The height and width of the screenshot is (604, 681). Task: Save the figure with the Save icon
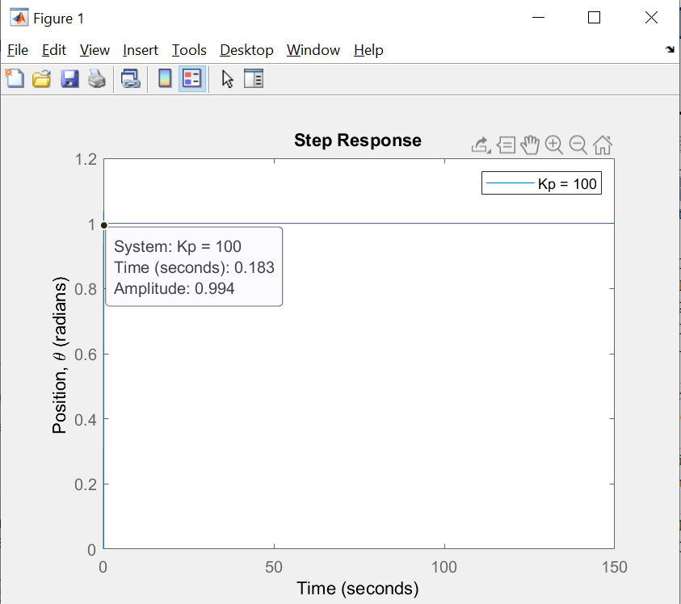click(x=71, y=78)
